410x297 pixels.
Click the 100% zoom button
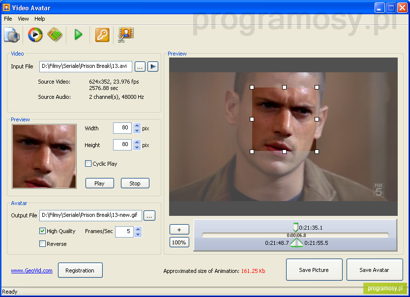[179, 242]
